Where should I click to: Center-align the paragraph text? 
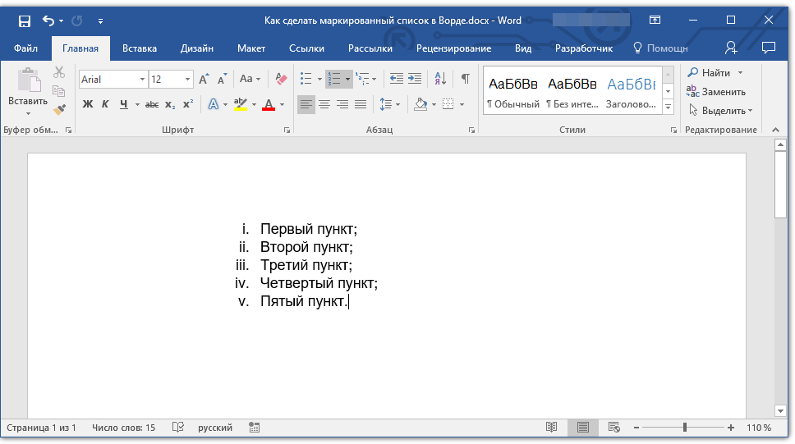(324, 104)
